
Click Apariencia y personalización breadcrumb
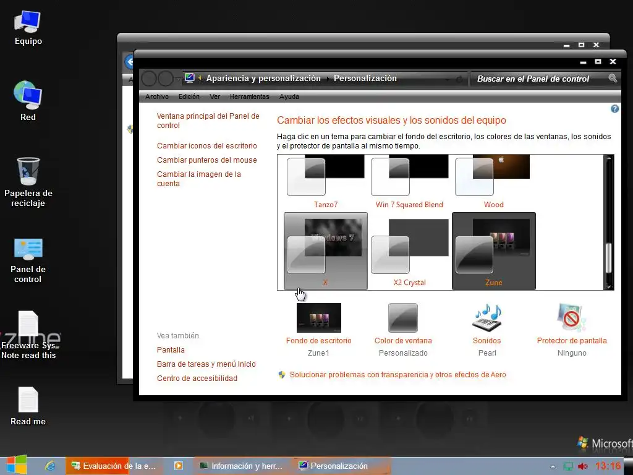tap(263, 79)
